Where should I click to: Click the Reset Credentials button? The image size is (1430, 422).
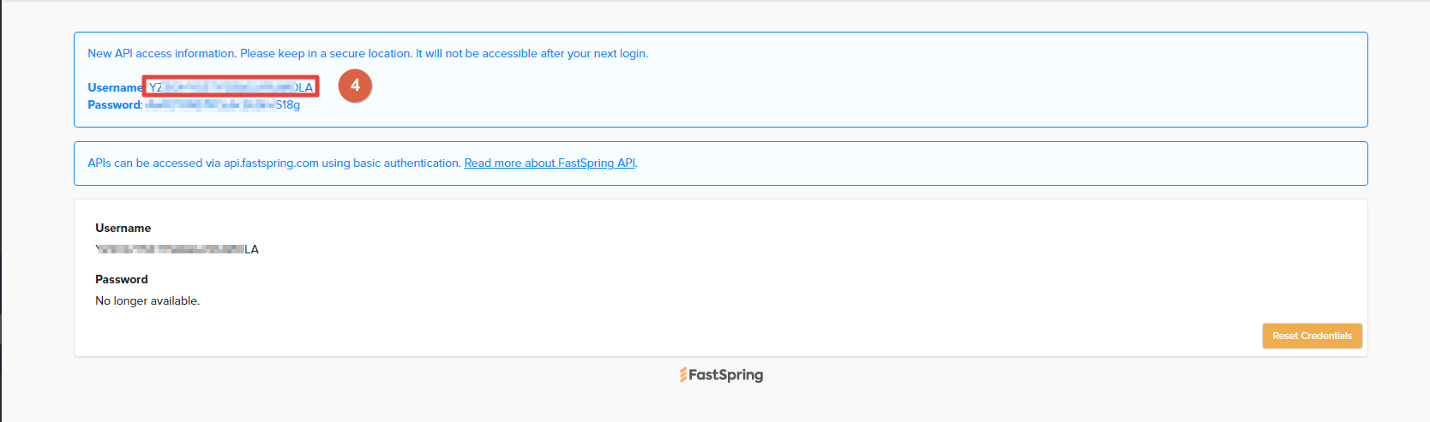coord(1312,336)
